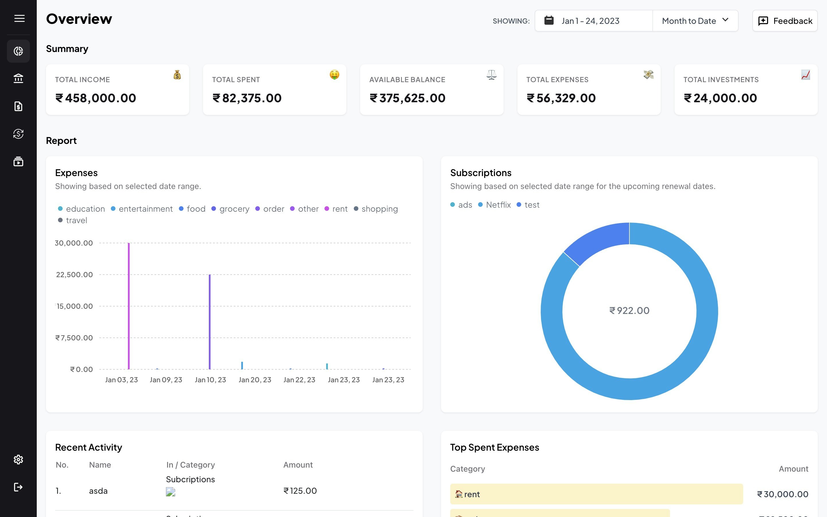The image size is (827, 517).
Task: Click the asda name in Recent Activity
Action: pos(98,491)
